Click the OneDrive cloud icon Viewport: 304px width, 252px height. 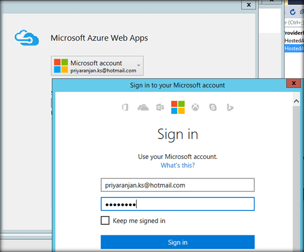[x=143, y=107]
